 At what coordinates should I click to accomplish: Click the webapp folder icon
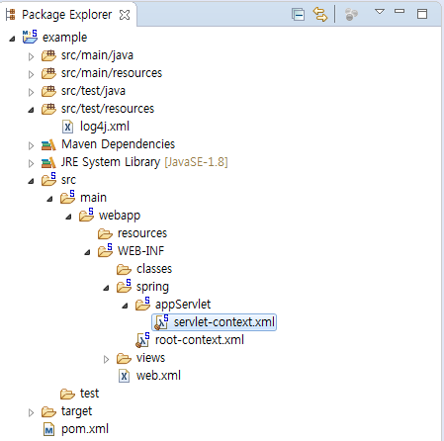tap(86, 215)
